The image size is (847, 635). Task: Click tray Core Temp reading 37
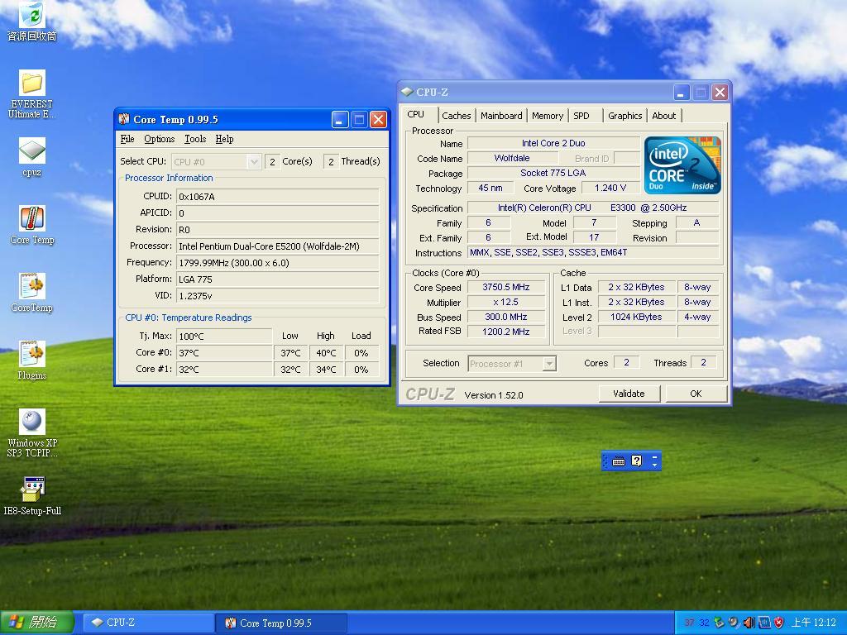(x=689, y=623)
